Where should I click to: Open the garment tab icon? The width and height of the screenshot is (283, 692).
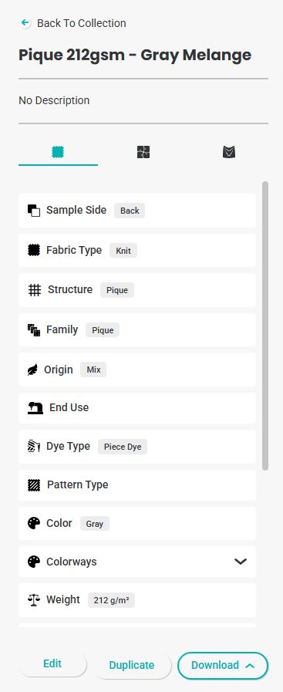pos(229,152)
